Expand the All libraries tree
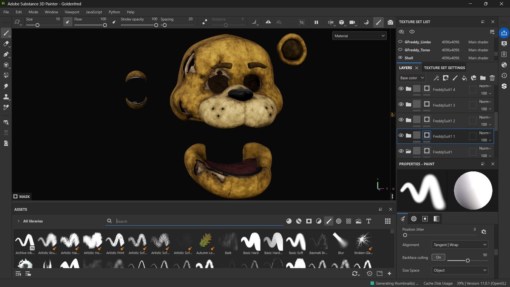The width and height of the screenshot is (510, 287). pyautogui.click(x=18, y=221)
